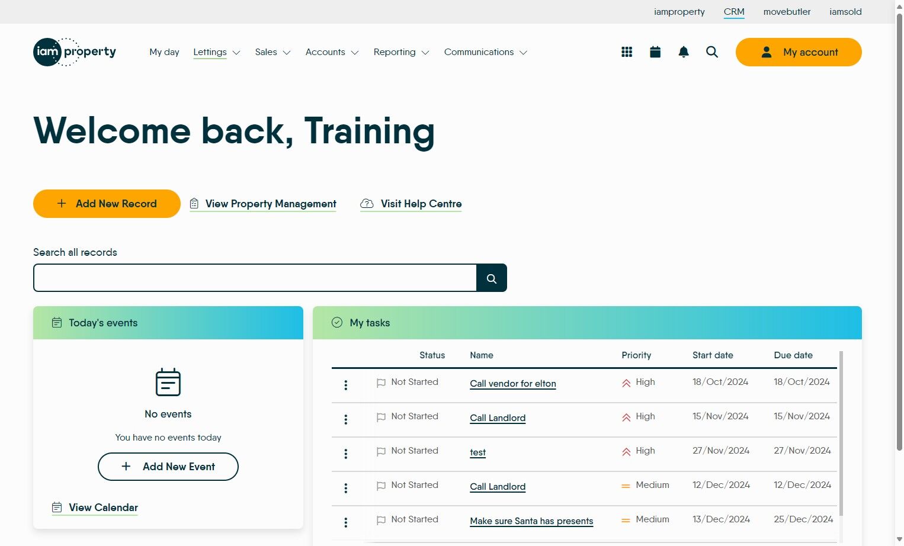
Task: Open the notifications bell
Action: point(684,52)
